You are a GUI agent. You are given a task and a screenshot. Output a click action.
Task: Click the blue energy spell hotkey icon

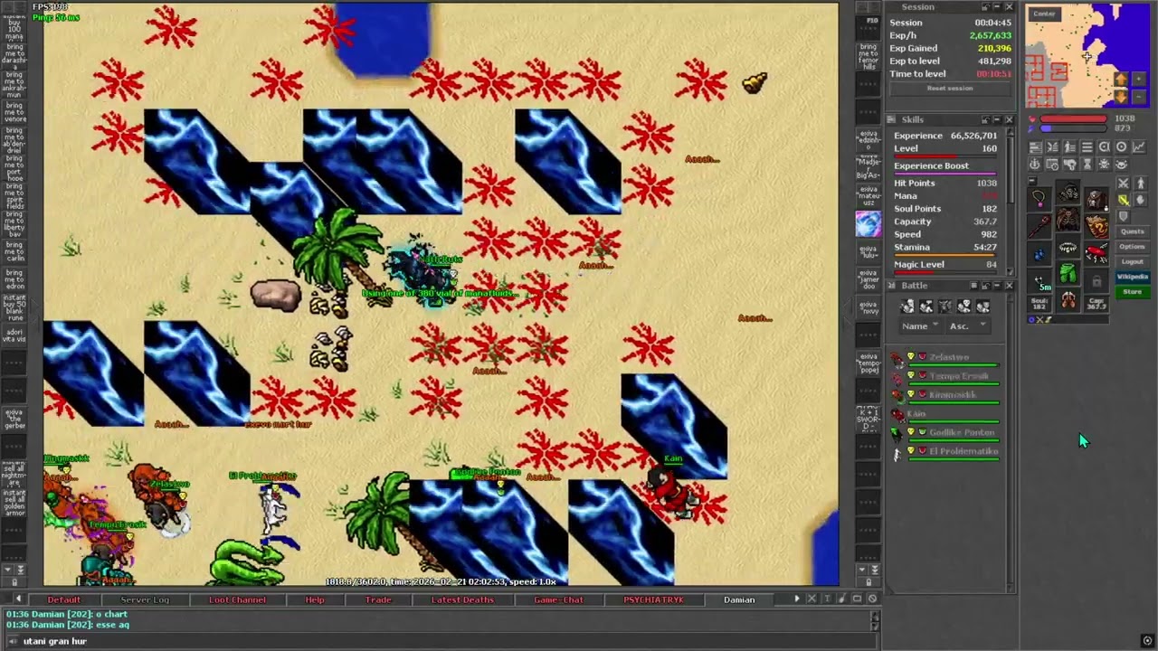pos(868,224)
